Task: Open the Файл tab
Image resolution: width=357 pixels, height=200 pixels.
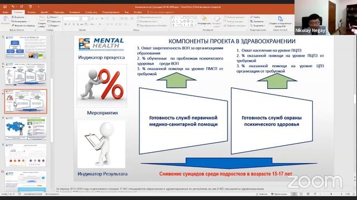Action: point(6,12)
